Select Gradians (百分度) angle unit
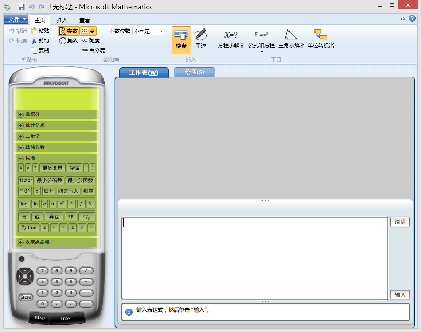Screen dimensions: 421x332 (x=93, y=50)
